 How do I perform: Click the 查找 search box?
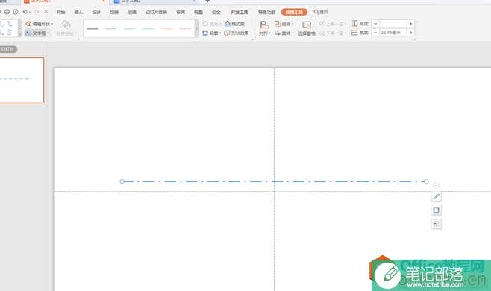(321, 12)
